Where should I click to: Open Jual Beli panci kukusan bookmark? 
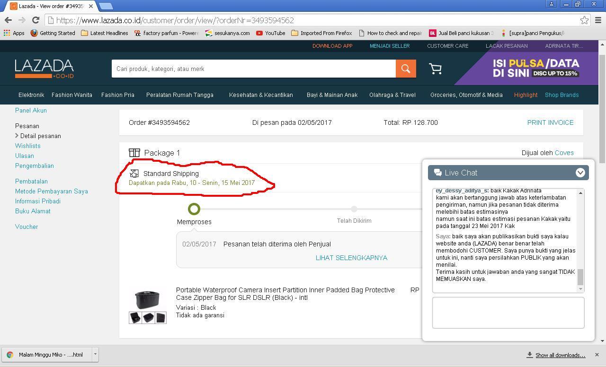[461, 33]
